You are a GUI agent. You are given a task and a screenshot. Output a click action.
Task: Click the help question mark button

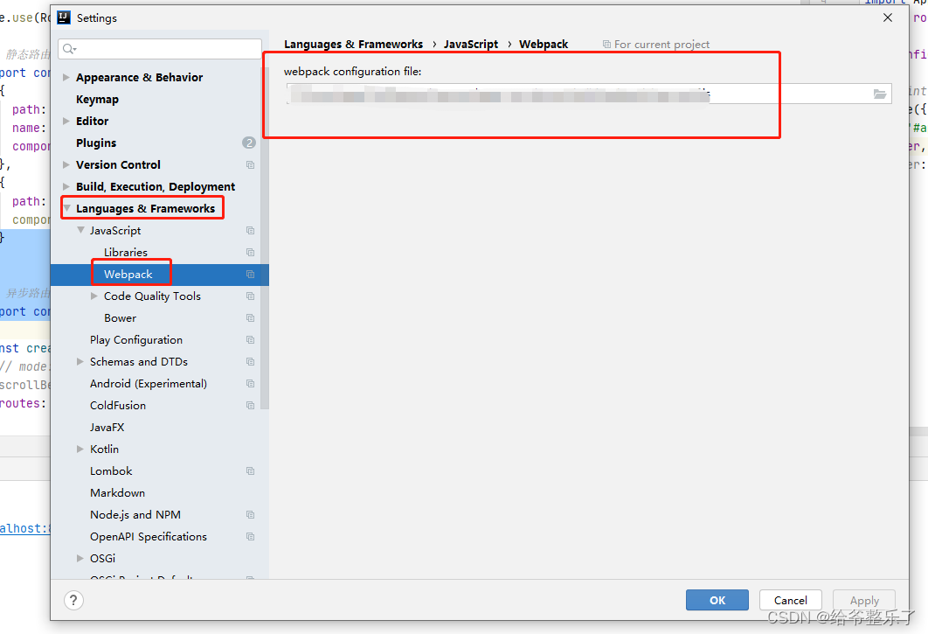[x=73, y=600]
